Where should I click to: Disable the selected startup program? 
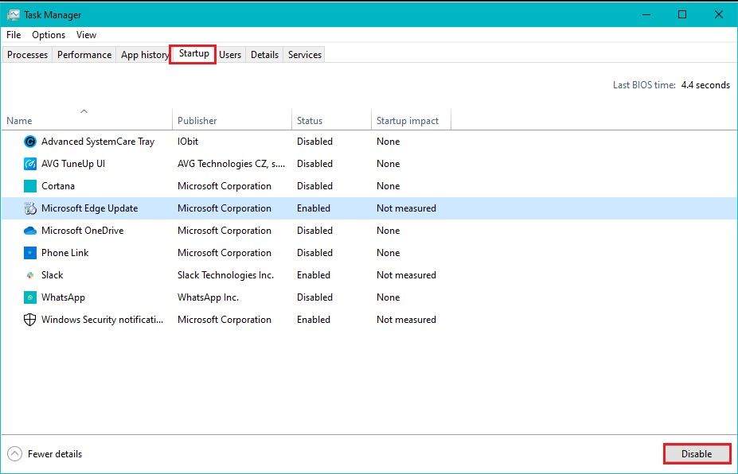click(697, 453)
